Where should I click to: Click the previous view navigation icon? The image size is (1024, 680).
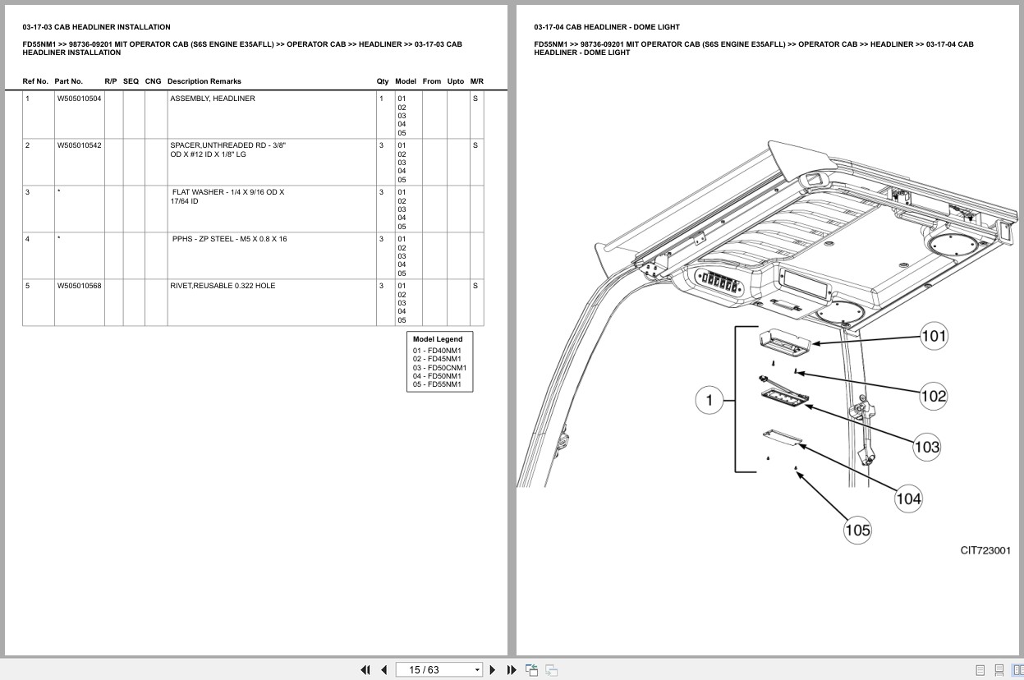532,669
